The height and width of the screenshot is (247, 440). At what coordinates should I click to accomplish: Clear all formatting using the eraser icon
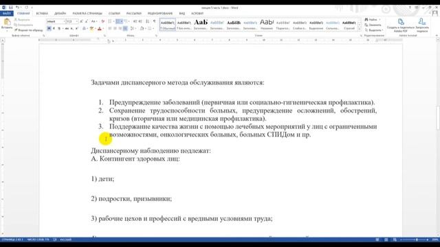102,21
